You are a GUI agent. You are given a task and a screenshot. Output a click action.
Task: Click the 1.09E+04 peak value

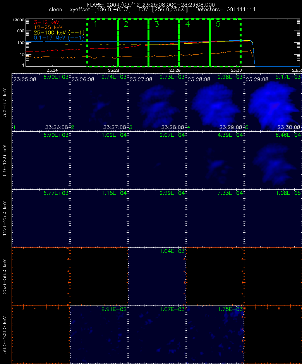pyautogui.click(x=114, y=135)
